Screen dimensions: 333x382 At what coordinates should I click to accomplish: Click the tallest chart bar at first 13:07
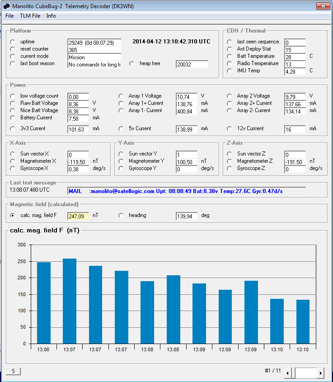[x=70, y=301]
